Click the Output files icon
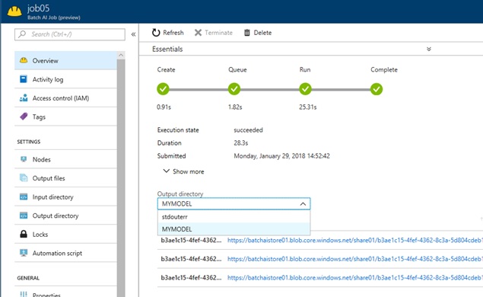 tap(24, 178)
